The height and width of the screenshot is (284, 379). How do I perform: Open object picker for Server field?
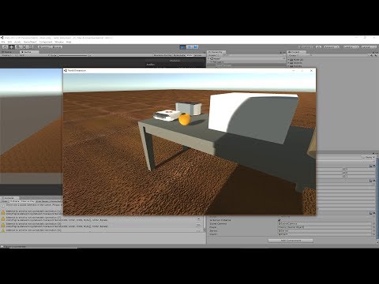(x=373, y=230)
